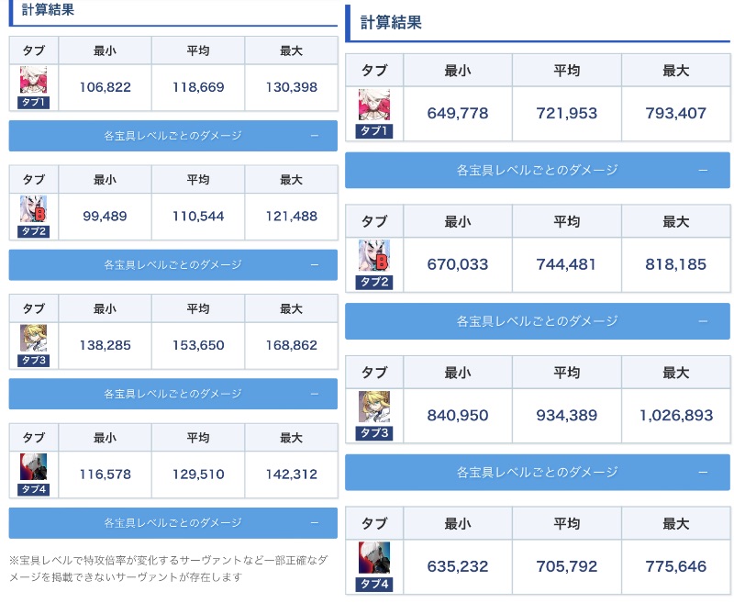This screenshot has height=603, width=734.
Task: Click the 最大 column header above 130,398
Action: [x=291, y=50]
